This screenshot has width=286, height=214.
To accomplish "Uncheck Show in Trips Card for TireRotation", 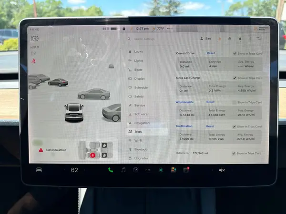I will (x=234, y=126).
